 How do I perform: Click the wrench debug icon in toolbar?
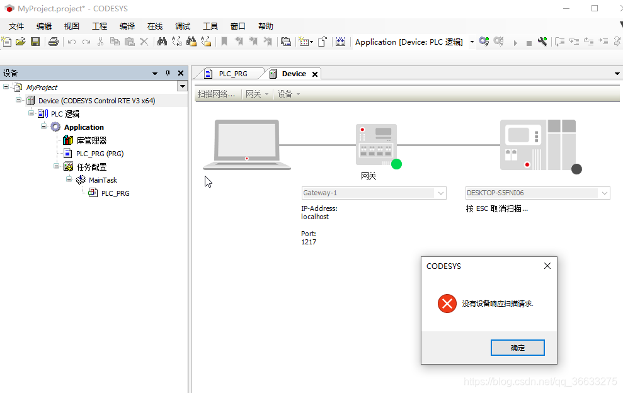(x=542, y=42)
